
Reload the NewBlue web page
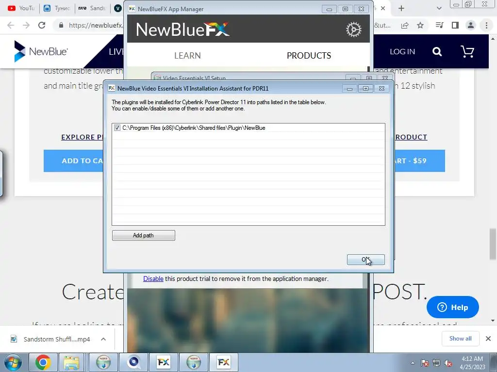point(42,25)
